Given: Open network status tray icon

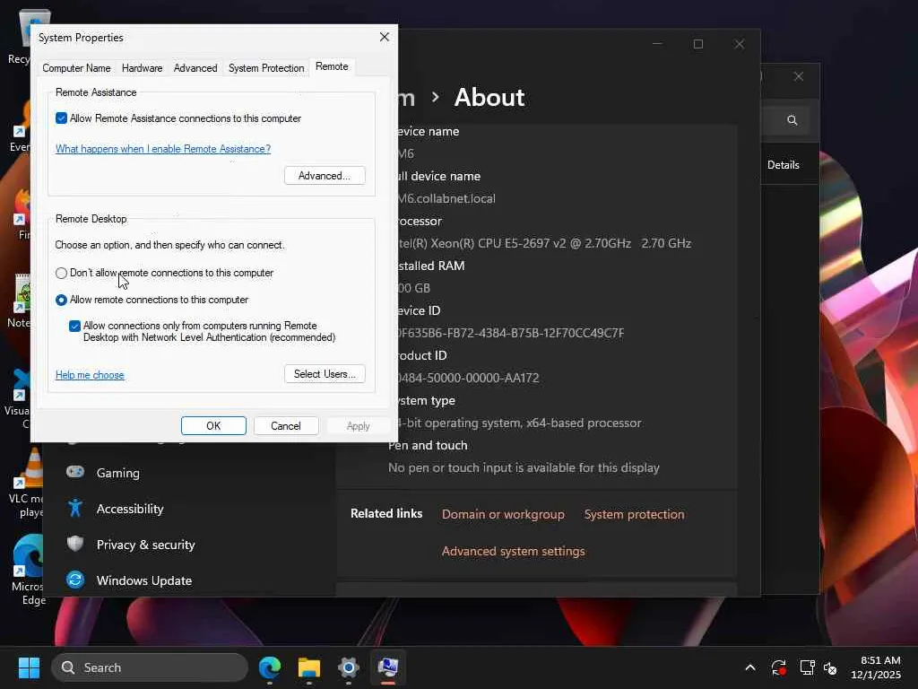Looking at the screenshot, I should [808, 667].
